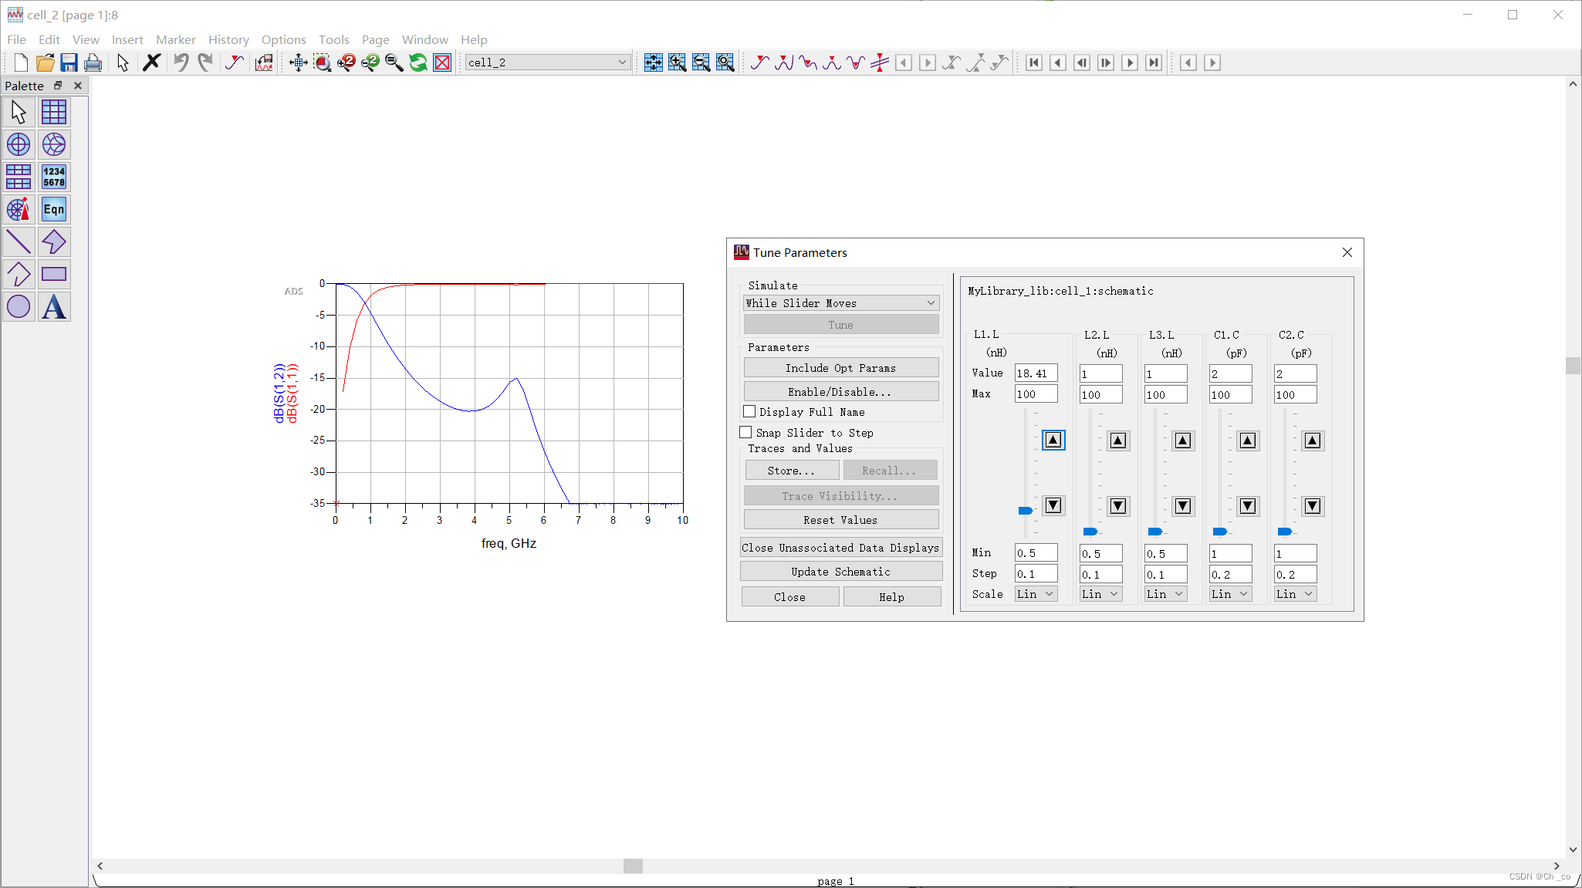Toggle Snap Slider to Step checkbox
This screenshot has width=1582, height=888.
[745, 433]
